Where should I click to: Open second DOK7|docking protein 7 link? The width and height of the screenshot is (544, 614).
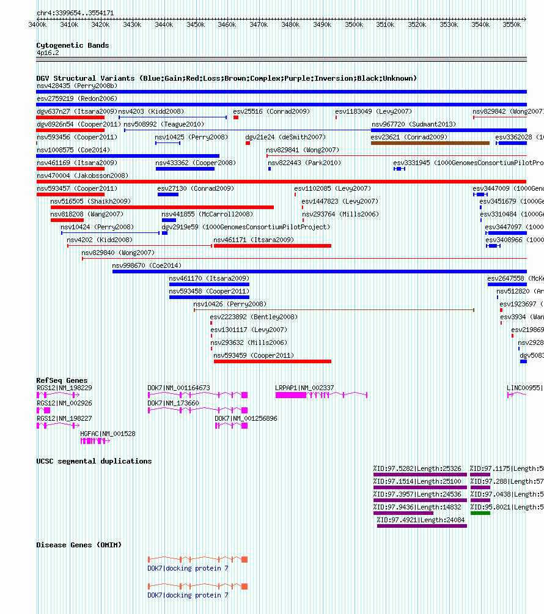click(x=188, y=595)
